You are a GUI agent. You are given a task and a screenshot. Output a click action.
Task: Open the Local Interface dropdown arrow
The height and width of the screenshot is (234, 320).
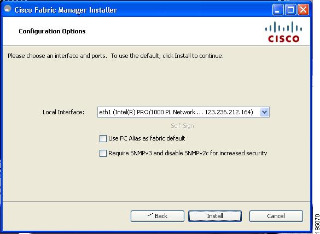pyautogui.click(x=265, y=112)
